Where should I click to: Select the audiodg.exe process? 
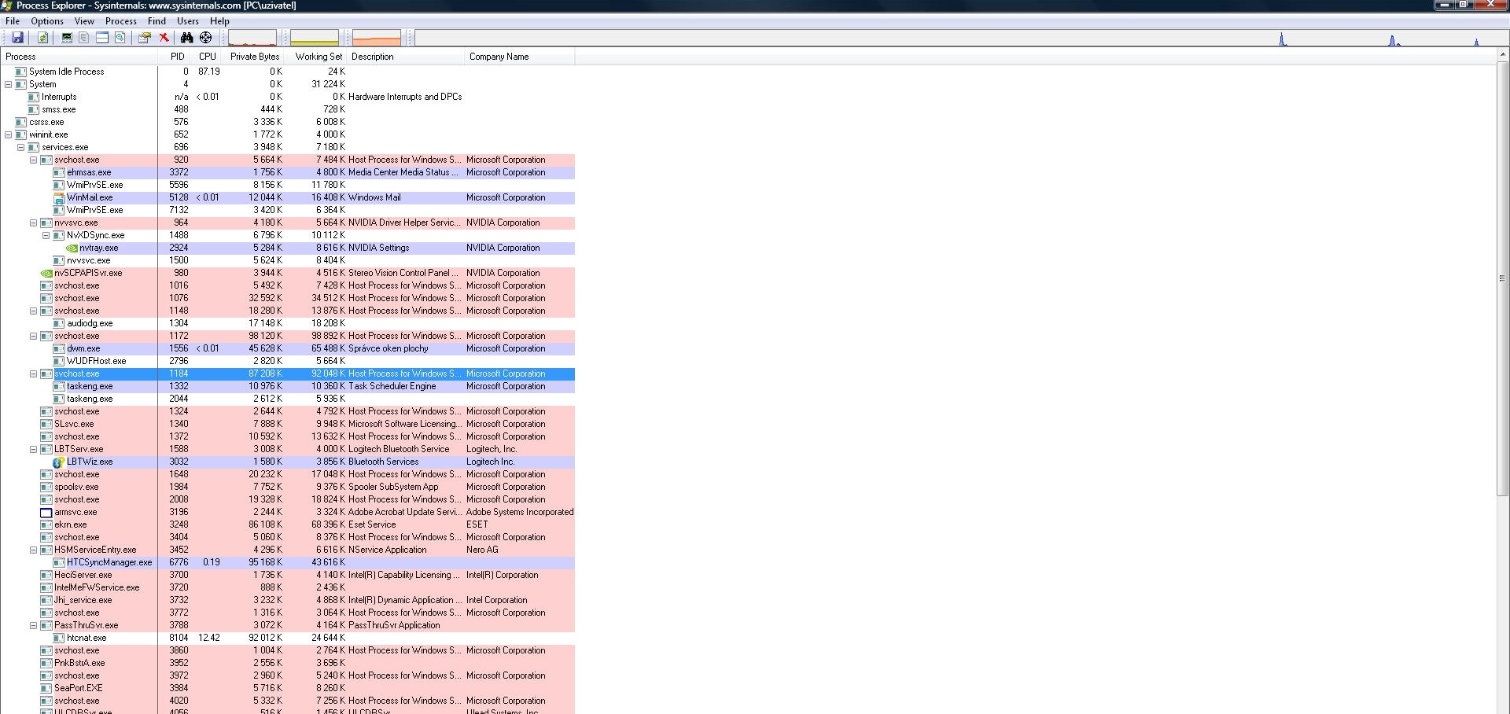click(x=287, y=323)
